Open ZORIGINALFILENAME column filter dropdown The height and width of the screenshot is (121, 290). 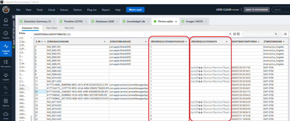click(x=105, y=42)
